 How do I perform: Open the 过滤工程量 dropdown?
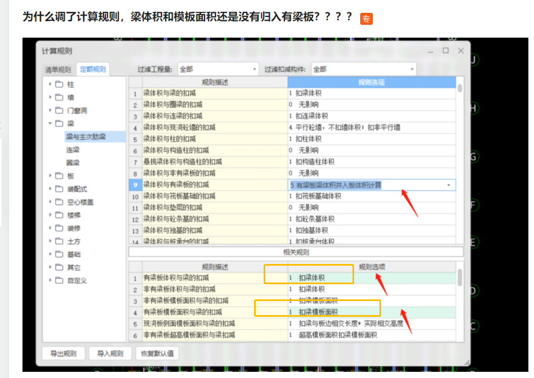pyautogui.click(x=218, y=70)
